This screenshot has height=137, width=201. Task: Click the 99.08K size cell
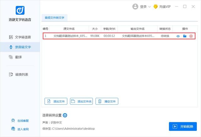click(95, 36)
